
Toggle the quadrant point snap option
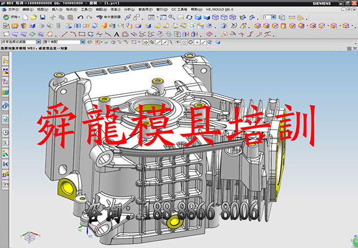click(x=191, y=42)
